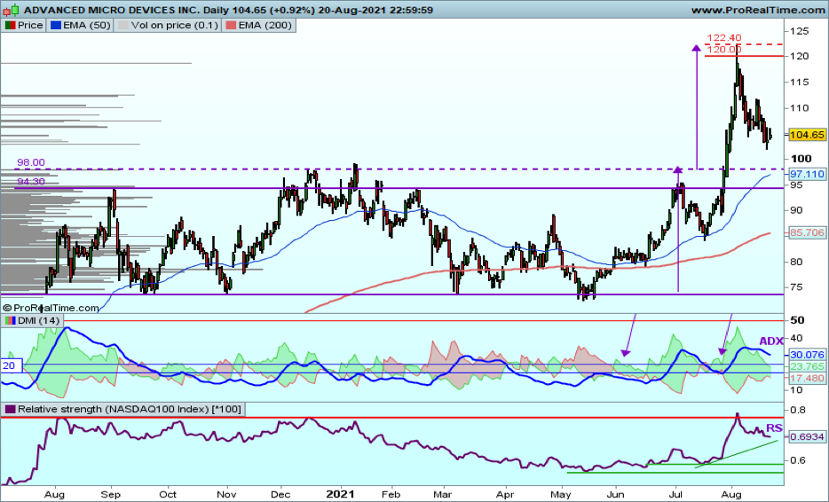Select the gray Vol on price color swatch
This screenshot has height=502, width=829.
[122, 26]
